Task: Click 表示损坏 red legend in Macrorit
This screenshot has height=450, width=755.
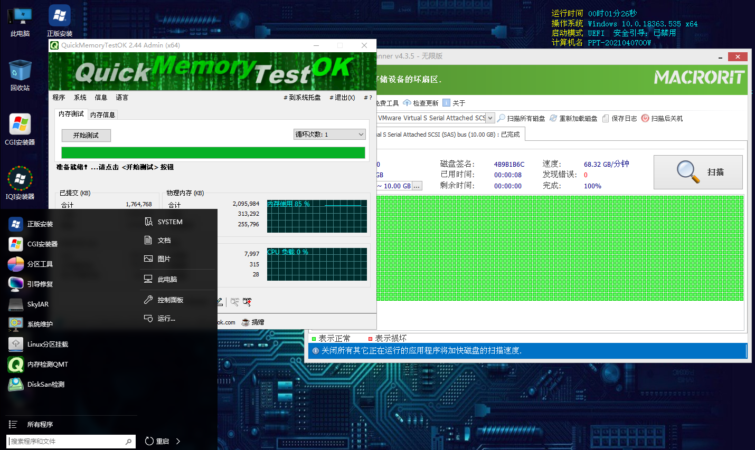Action: (x=388, y=338)
